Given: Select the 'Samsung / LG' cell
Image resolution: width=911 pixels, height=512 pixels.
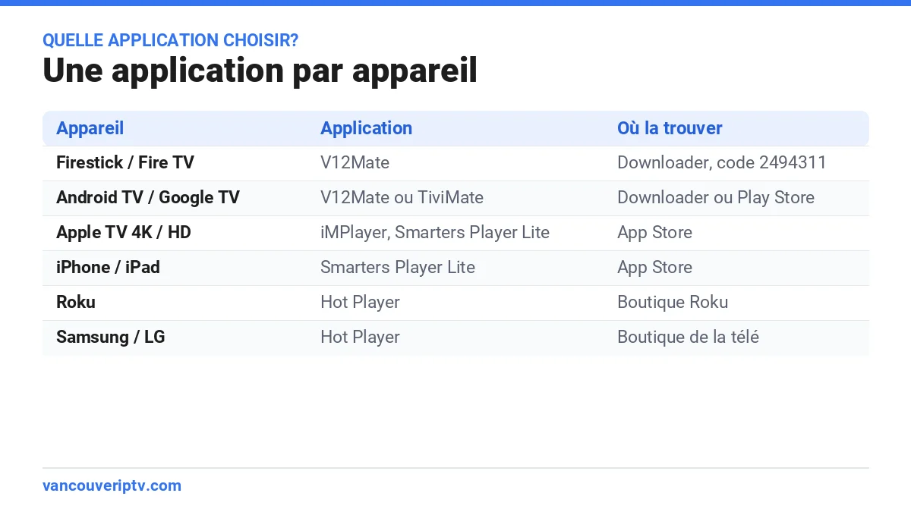Looking at the screenshot, I should tap(110, 337).
